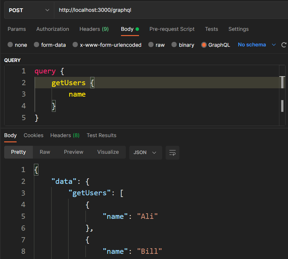The height and width of the screenshot is (259, 288).
Task: Open the Pre-request Script tab
Action: point(172,29)
